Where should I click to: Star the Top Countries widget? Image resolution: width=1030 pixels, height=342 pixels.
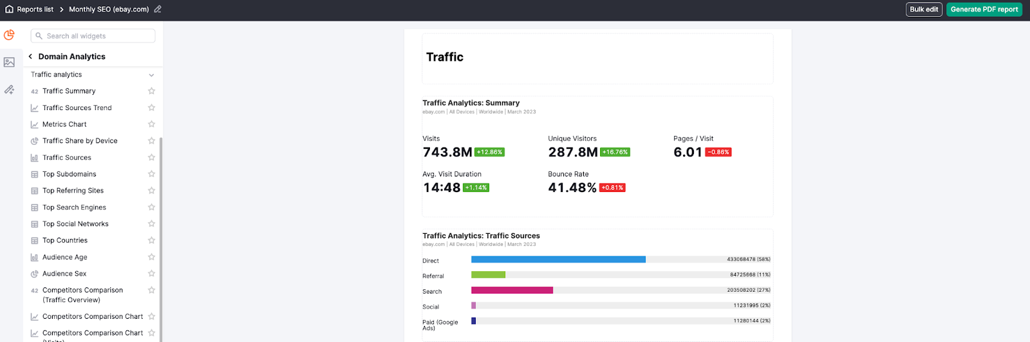tap(151, 240)
